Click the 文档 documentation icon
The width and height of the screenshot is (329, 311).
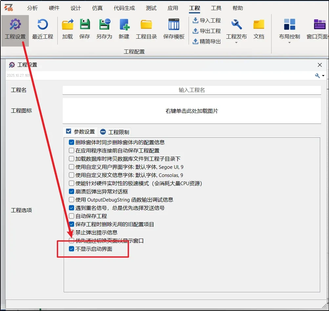coord(259,28)
